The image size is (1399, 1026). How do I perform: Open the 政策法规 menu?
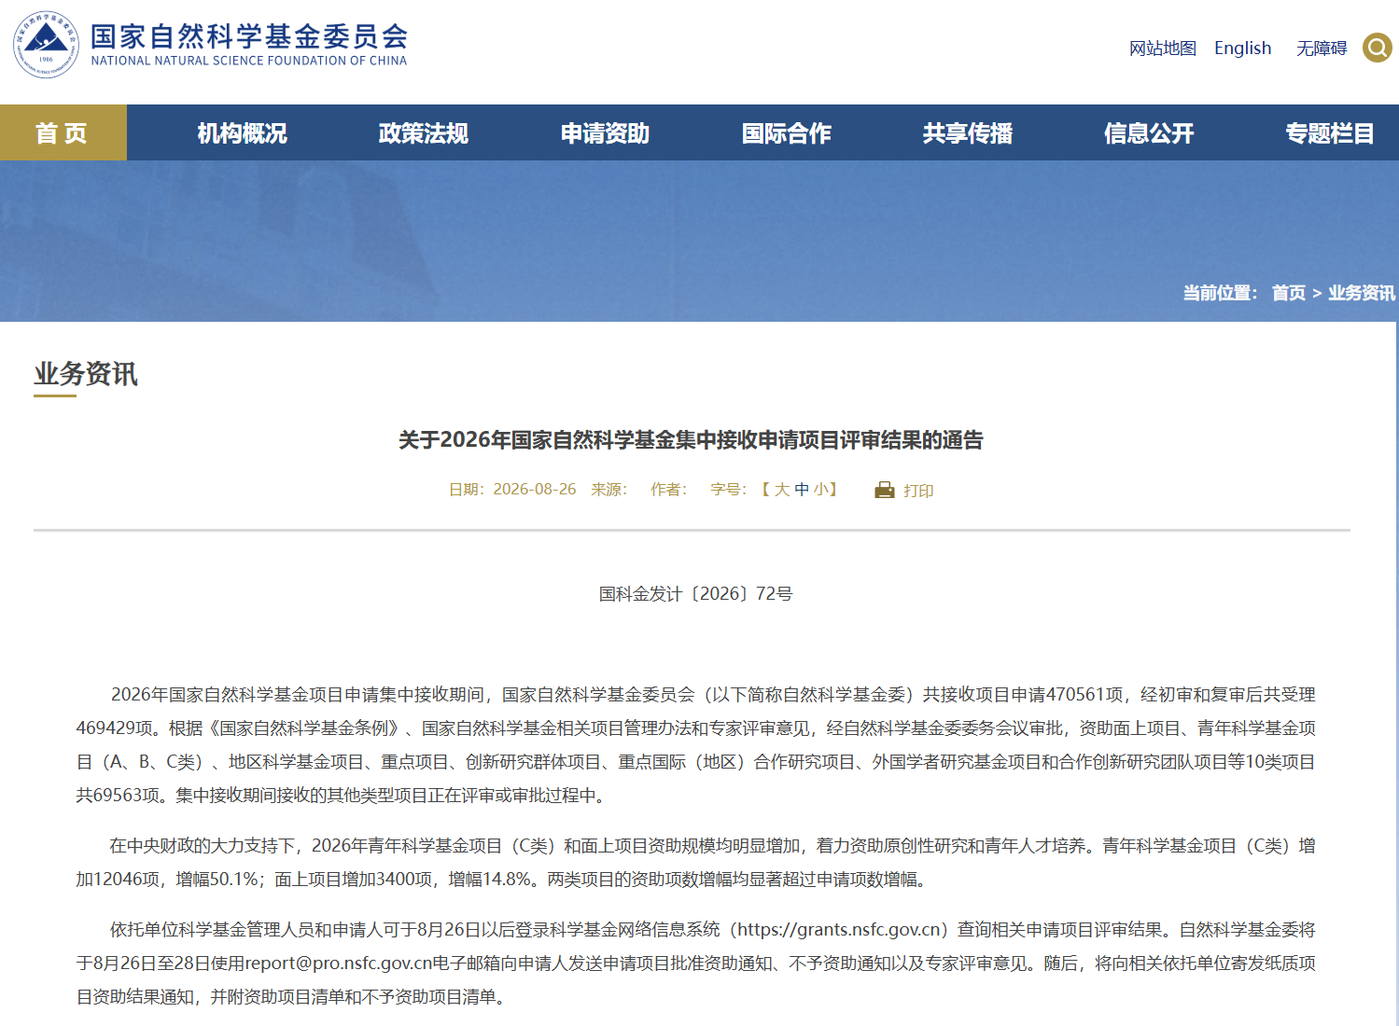pyautogui.click(x=423, y=133)
